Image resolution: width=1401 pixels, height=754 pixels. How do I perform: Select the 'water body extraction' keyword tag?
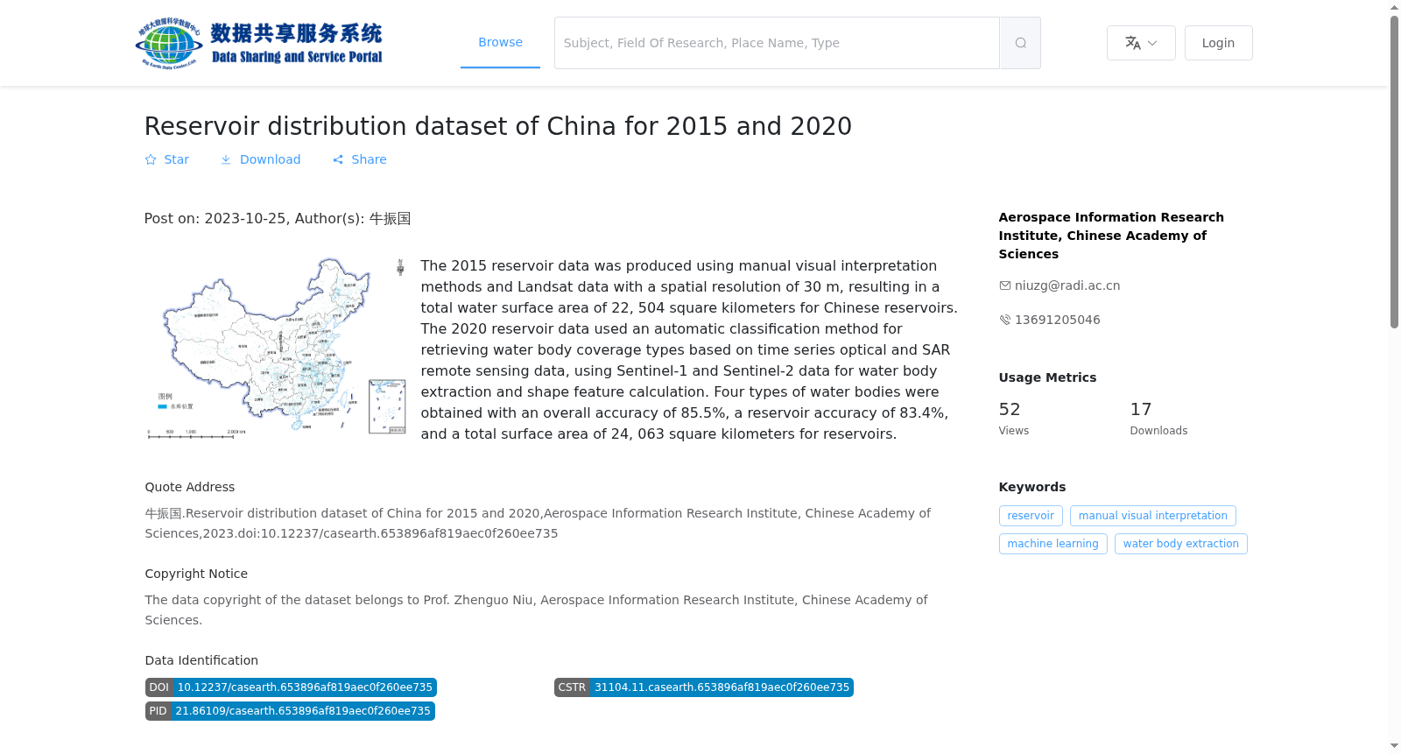coord(1181,544)
